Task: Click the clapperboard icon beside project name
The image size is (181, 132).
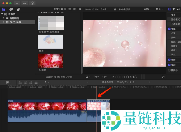Action: tap(115, 9)
